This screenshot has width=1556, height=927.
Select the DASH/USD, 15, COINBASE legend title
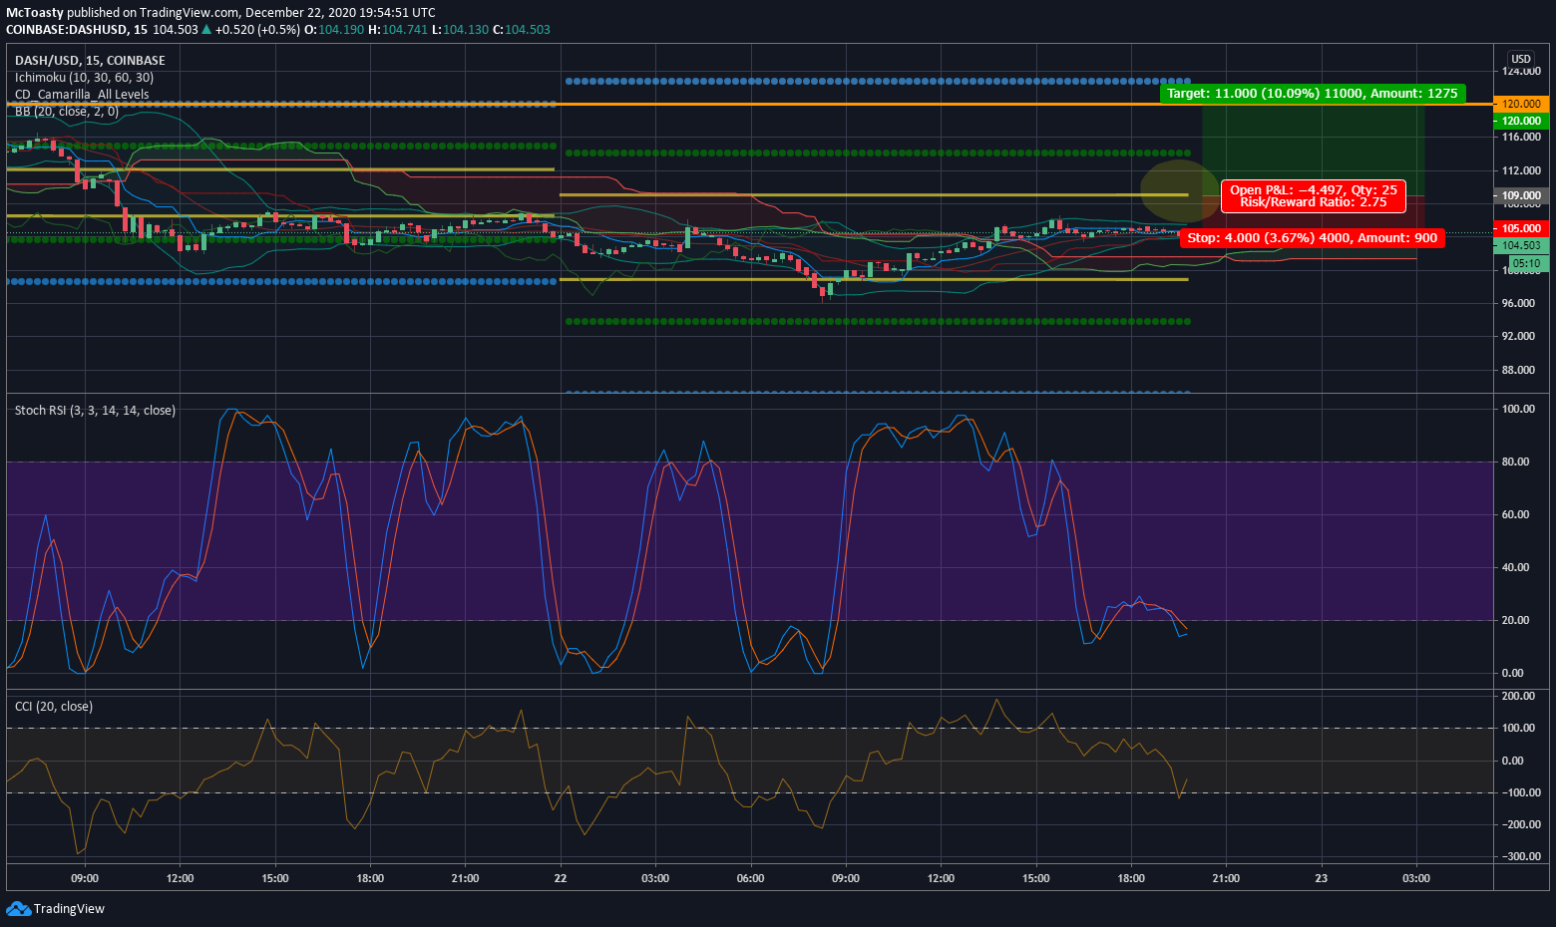[x=90, y=60]
